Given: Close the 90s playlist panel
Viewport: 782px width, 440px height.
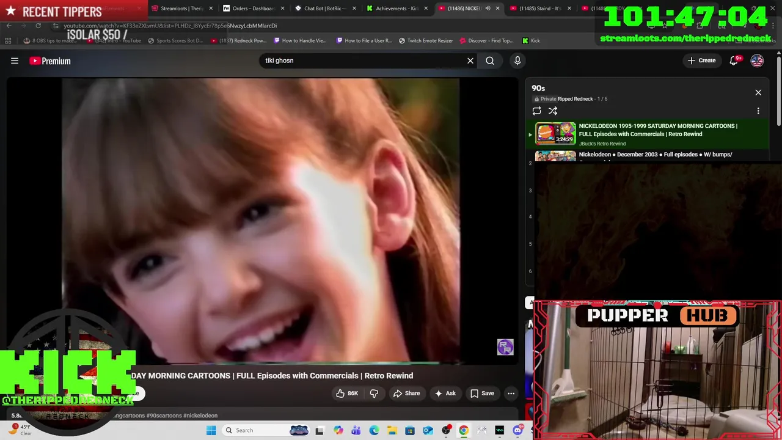Looking at the screenshot, I should coord(758,92).
